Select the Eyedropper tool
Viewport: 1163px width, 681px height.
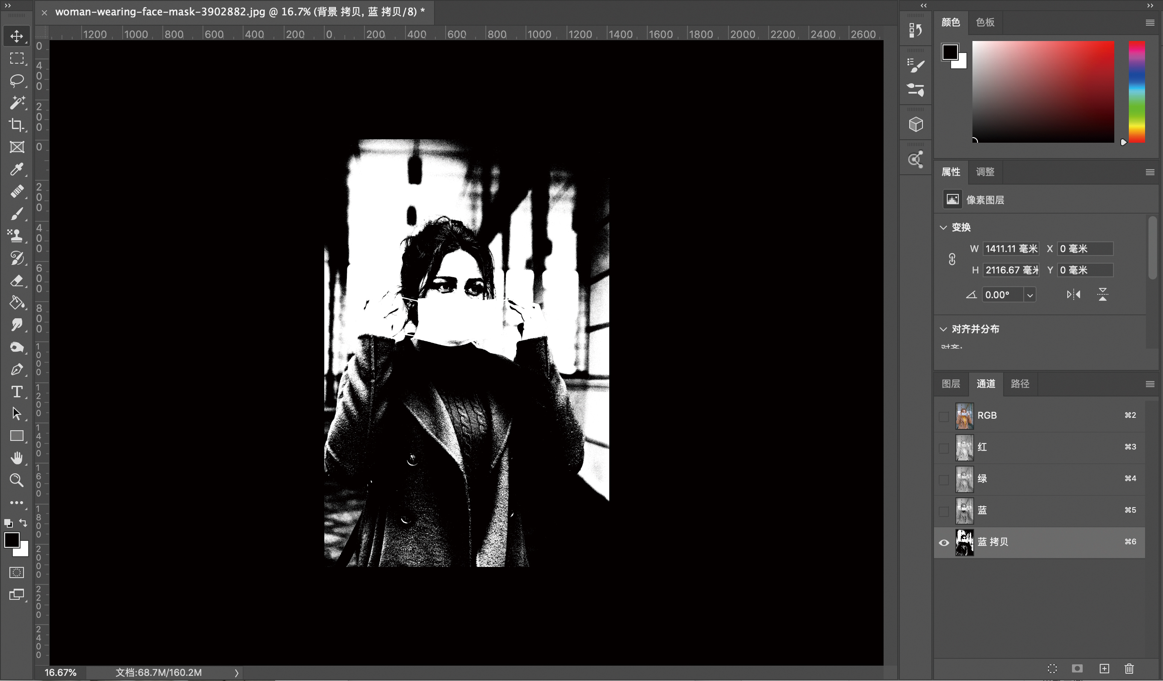coord(17,169)
